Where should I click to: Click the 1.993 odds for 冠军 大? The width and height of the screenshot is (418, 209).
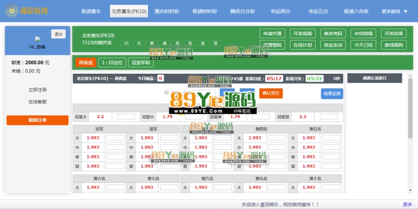pyautogui.click(x=93, y=138)
